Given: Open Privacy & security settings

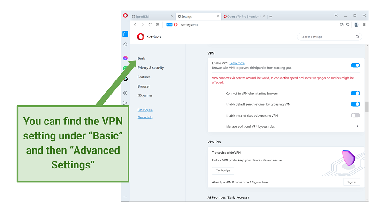Looking at the screenshot, I should click(151, 68).
